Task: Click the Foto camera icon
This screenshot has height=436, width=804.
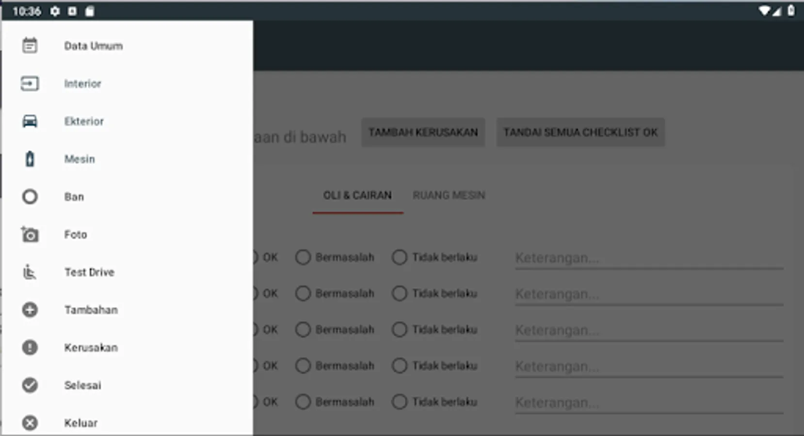Action: [x=30, y=234]
